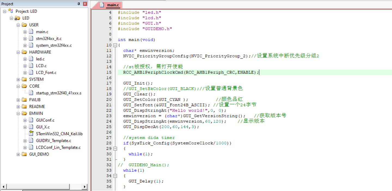Click the README group folder icon
The height and width of the screenshot is (191, 392).
tap(24, 106)
